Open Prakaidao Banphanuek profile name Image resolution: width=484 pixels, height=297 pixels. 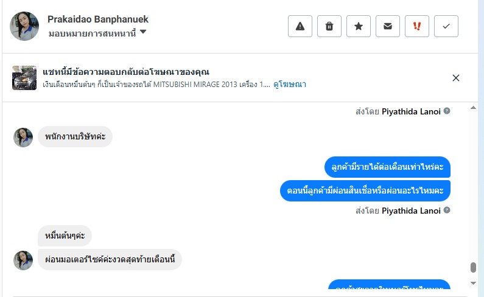[x=97, y=19]
